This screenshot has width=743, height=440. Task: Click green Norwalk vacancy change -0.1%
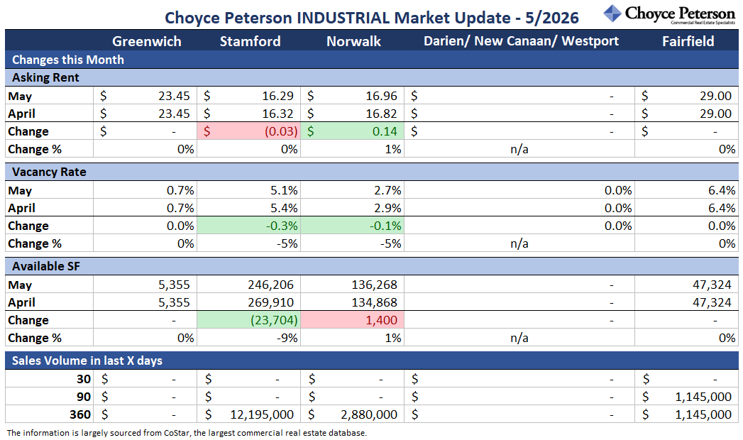pos(353,226)
